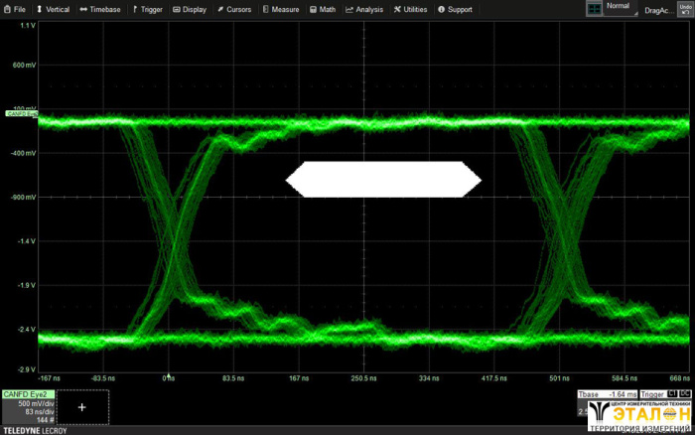Click the Cursors menu icon
Screen dimensions: 695x435
tap(218, 9)
